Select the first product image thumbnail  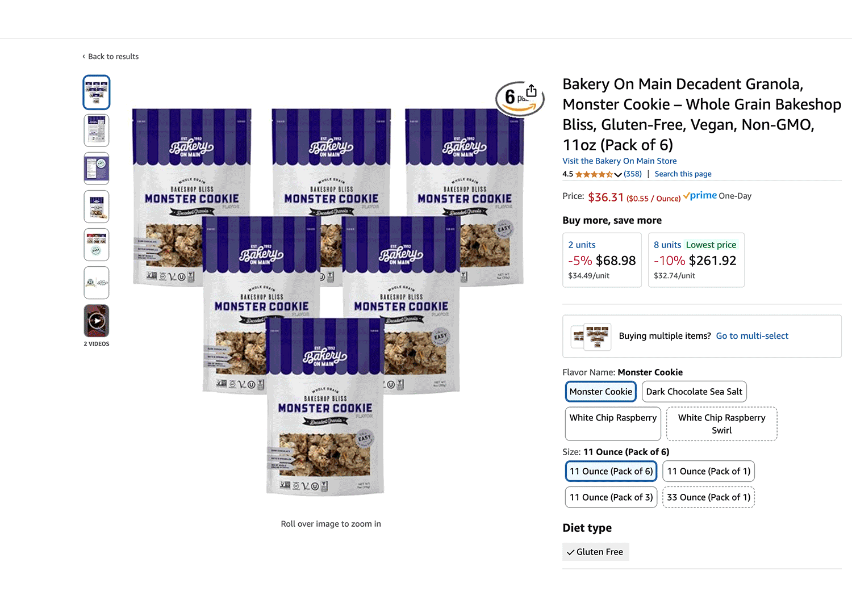click(x=97, y=93)
